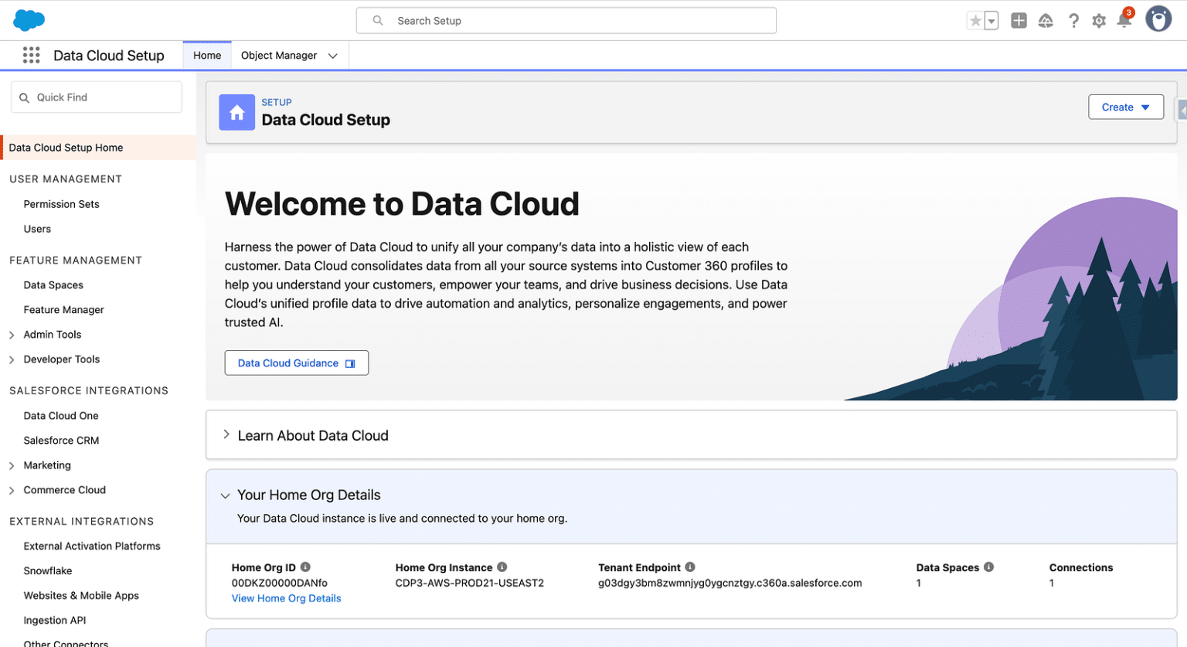Open the Help question mark icon
The width and height of the screenshot is (1187, 647).
pyautogui.click(x=1073, y=21)
